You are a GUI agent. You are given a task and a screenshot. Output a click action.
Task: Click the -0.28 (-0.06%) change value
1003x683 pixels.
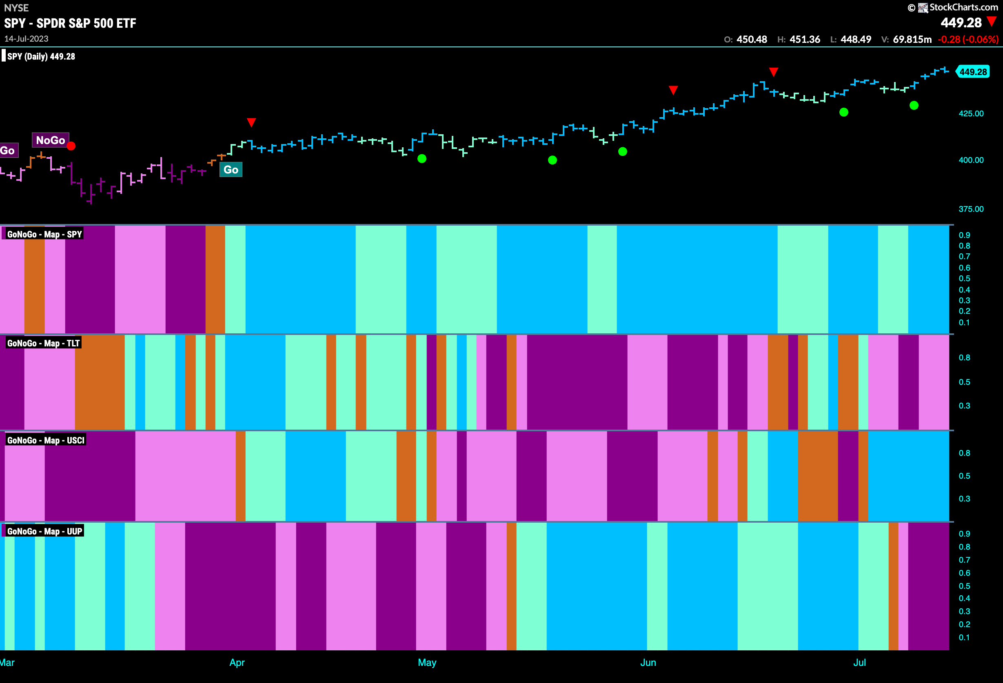(x=968, y=39)
